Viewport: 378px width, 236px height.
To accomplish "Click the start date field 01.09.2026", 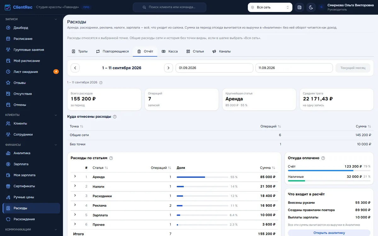I will [214, 68].
